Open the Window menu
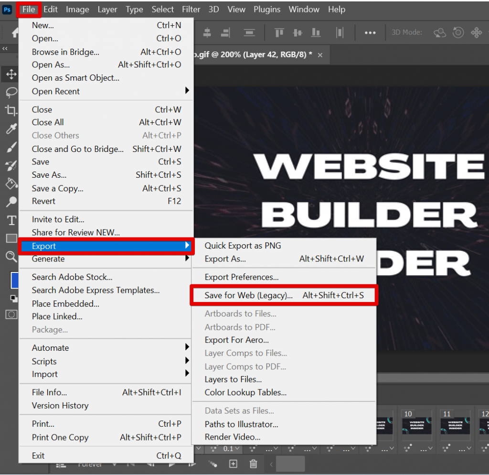Viewport: 489px width, 475px height. tap(304, 9)
